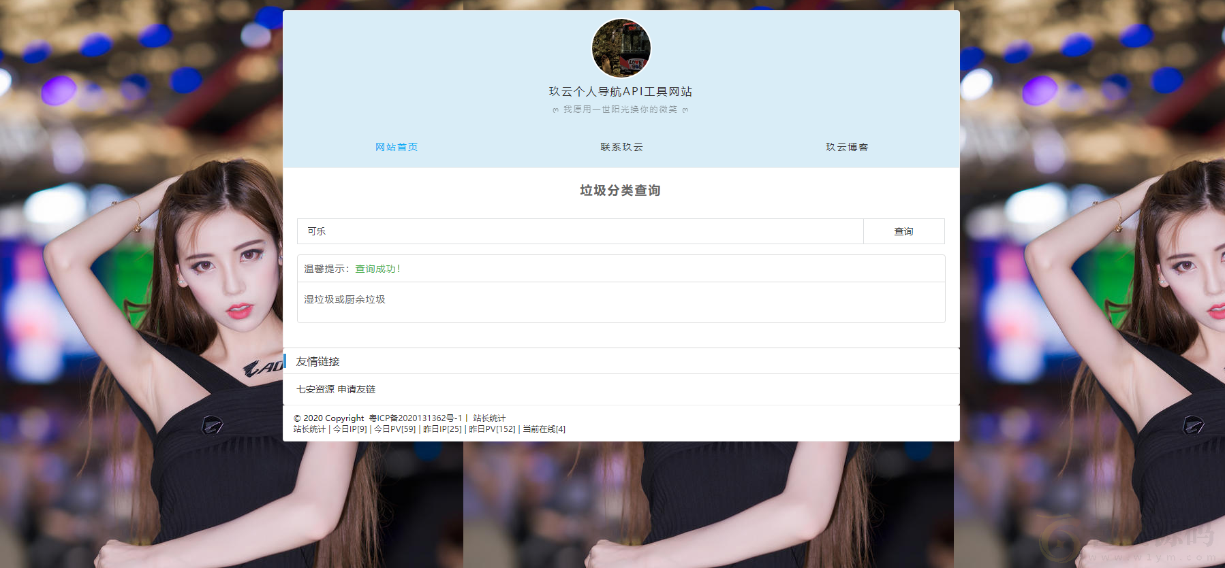Screen dimensions: 1225x568
Task: Click 站长统计 link next to ICP number
Action: click(489, 418)
